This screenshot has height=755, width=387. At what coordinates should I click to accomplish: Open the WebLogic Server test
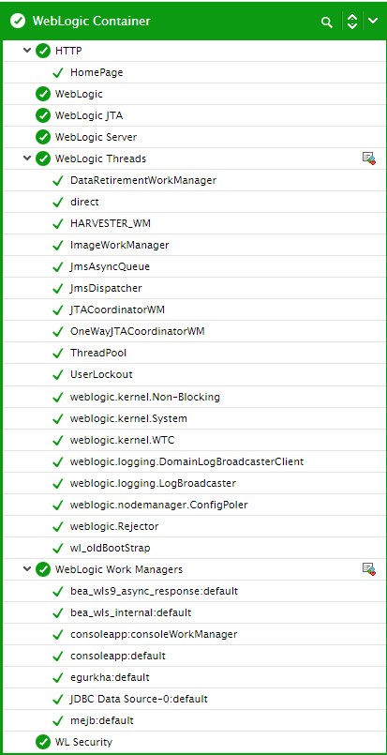click(x=97, y=137)
